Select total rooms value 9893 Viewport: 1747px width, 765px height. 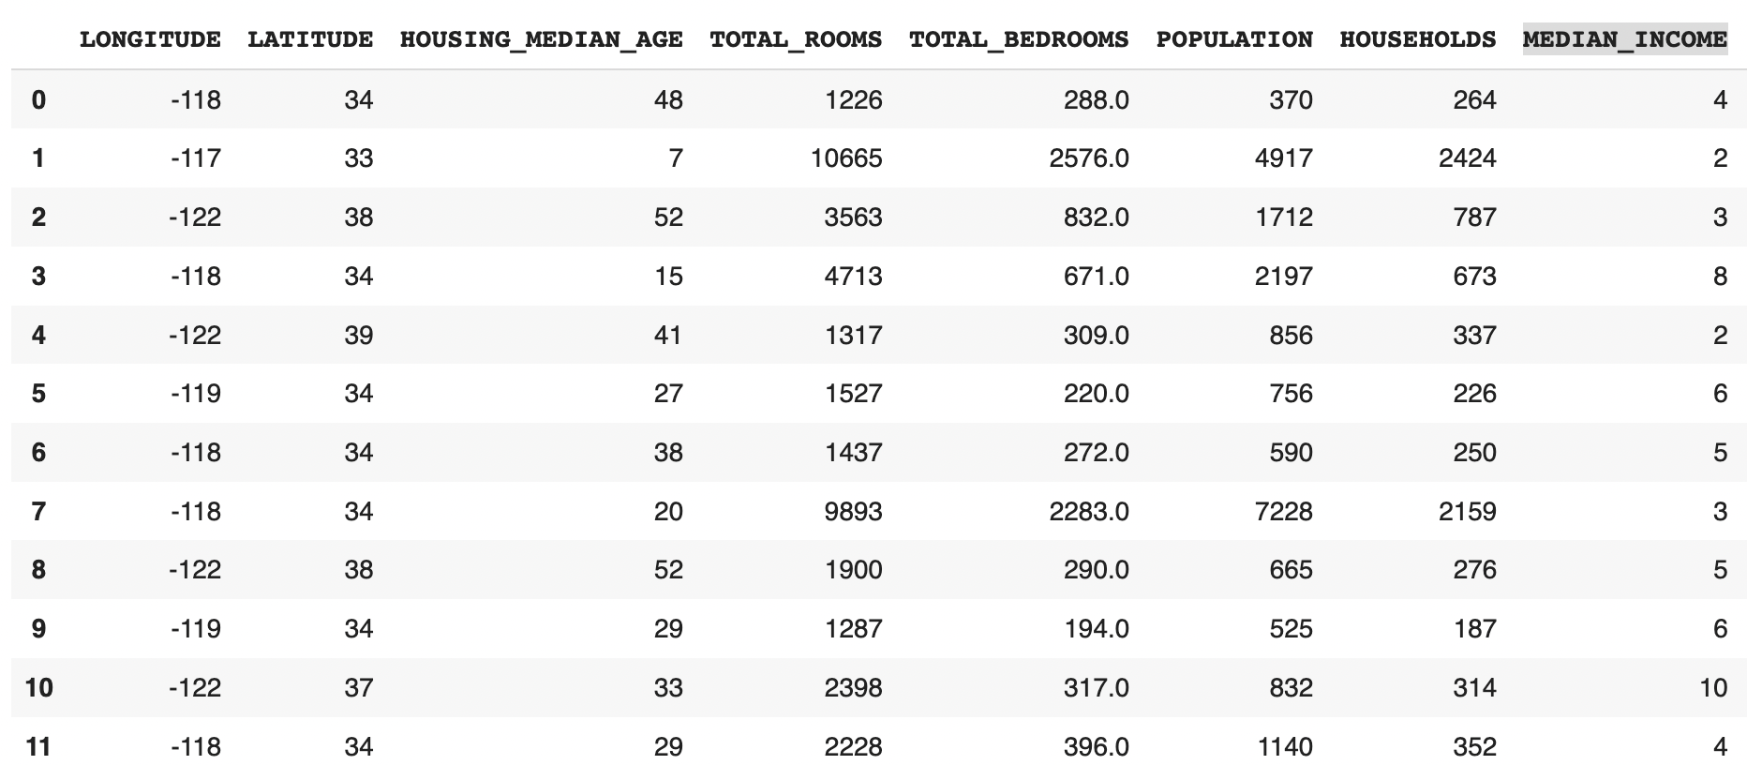(x=853, y=511)
